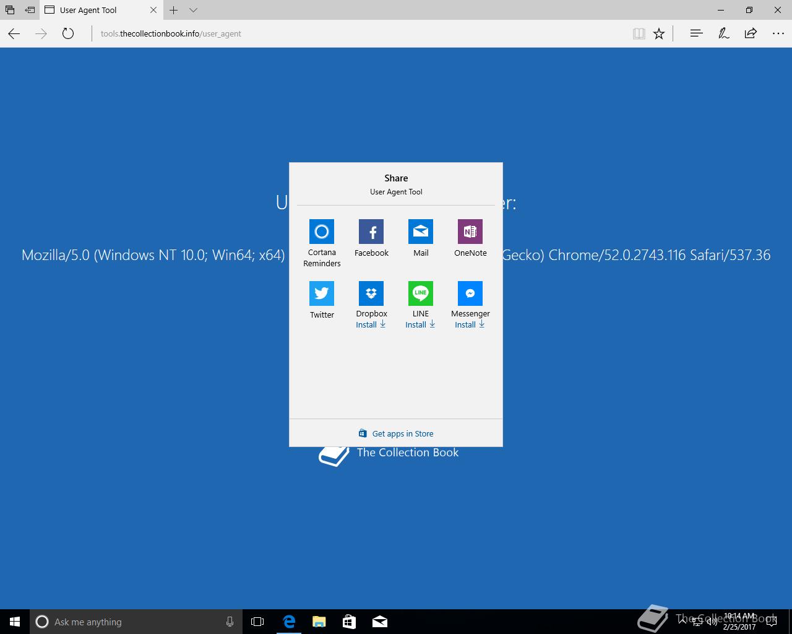Show tabs you've set aside

(x=10, y=10)
